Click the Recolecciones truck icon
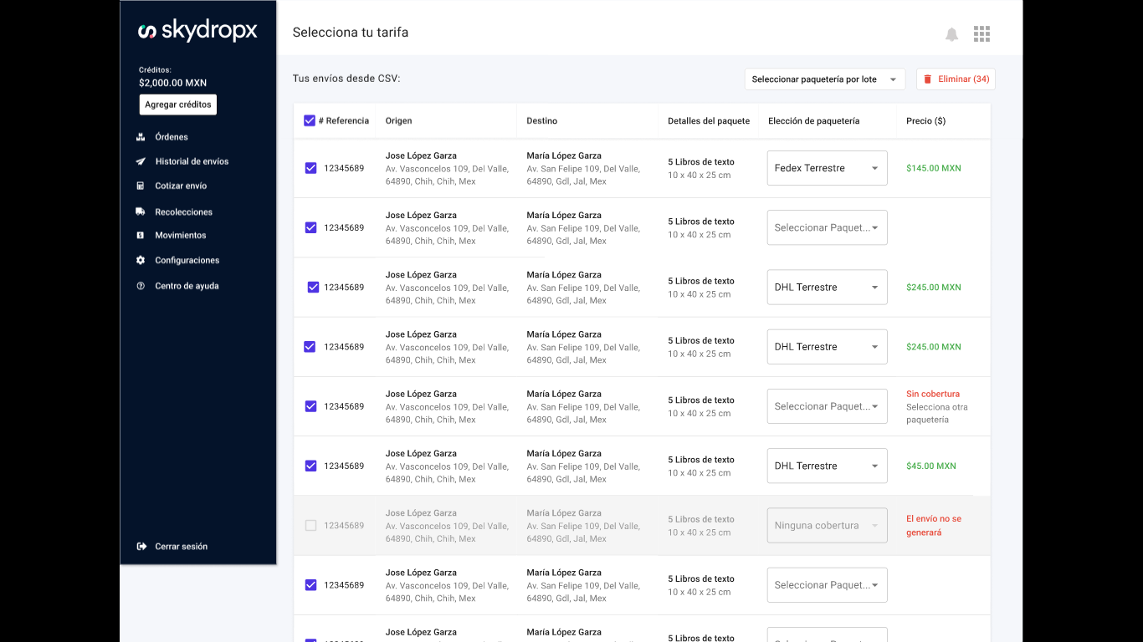 coord(141,211)
